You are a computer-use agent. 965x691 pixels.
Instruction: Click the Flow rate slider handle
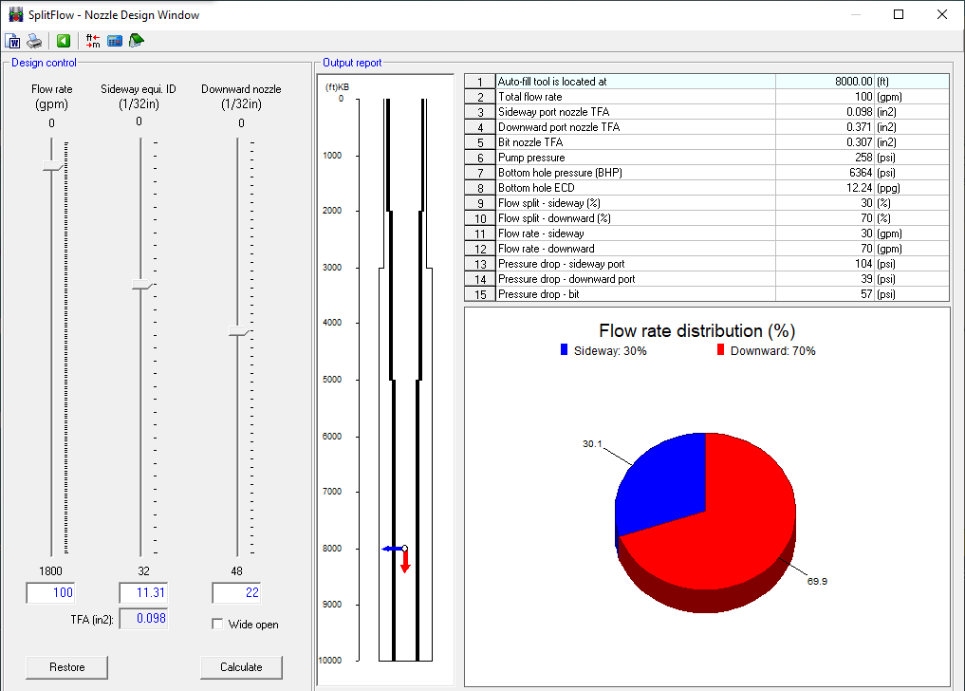pyautogui.click(x=51, y=167)
